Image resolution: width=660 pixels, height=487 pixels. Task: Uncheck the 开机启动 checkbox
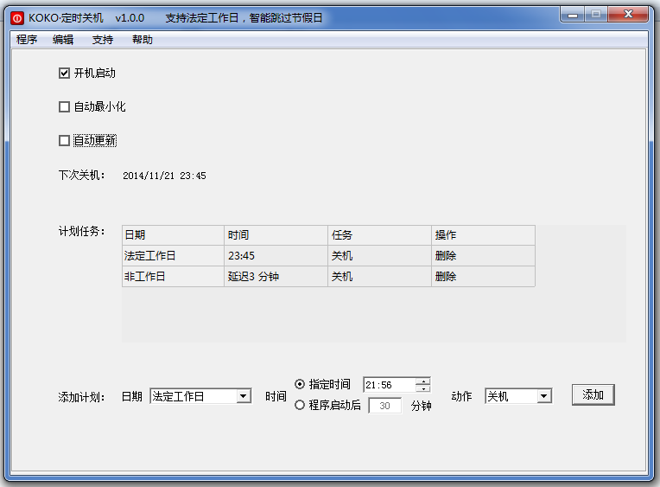tap(64, 74)
